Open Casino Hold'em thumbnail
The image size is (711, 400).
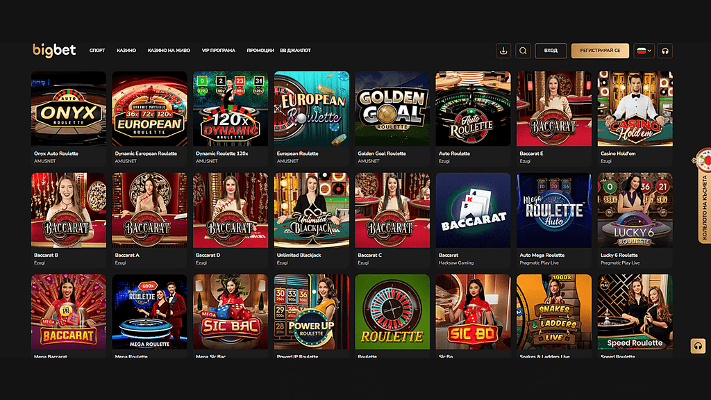point(635,108)
